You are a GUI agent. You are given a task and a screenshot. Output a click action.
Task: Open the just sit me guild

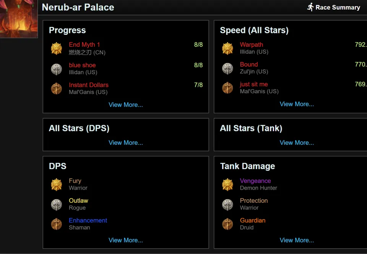click(x=254, y=84)
